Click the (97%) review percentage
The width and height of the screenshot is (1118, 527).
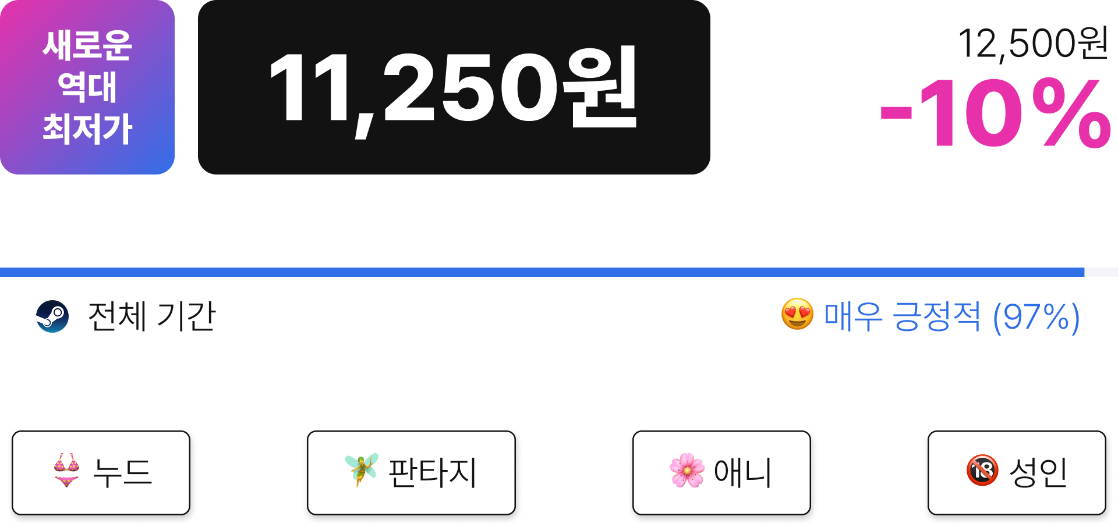(x=1036, y=317)
